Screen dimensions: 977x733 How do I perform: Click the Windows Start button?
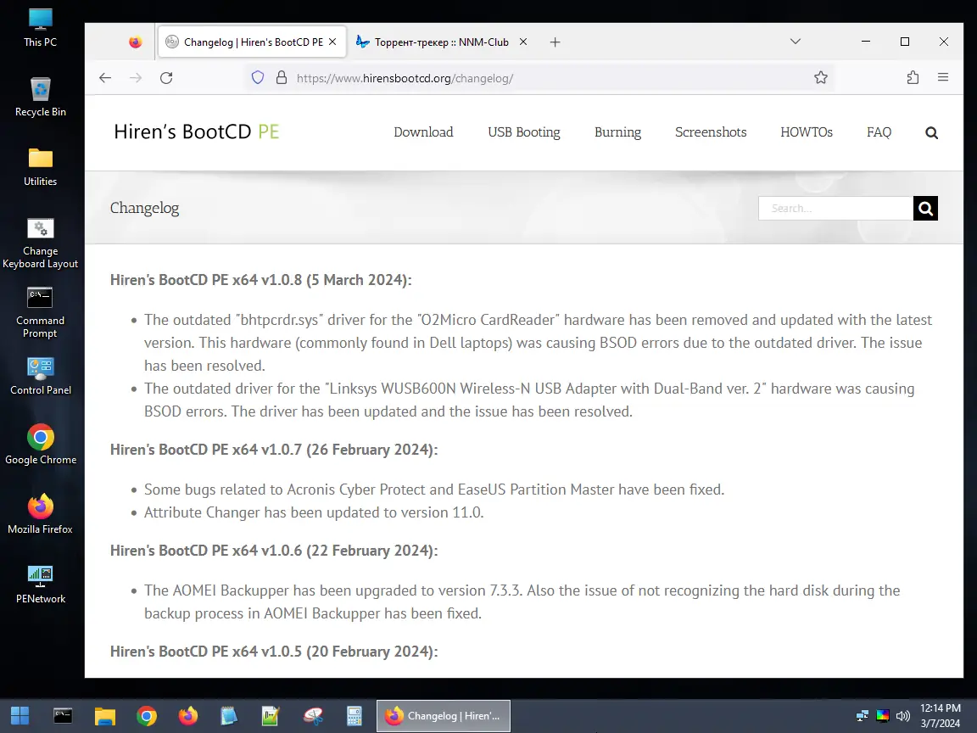pos(20,715)
